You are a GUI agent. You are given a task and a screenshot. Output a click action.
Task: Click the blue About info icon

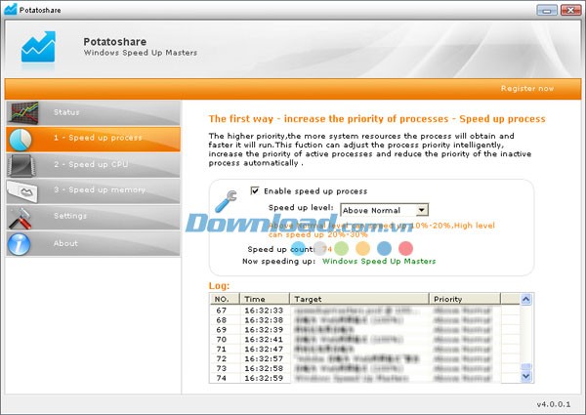click(x=19, y=244)
